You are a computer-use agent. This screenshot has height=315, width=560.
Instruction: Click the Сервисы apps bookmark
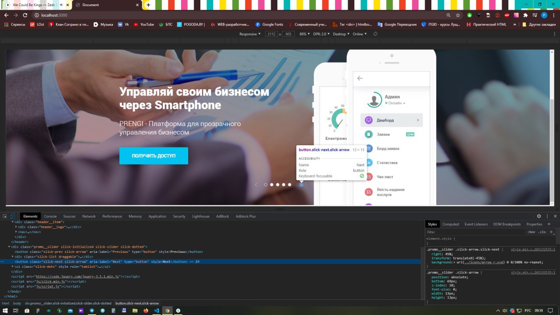(x=14, y=24)
